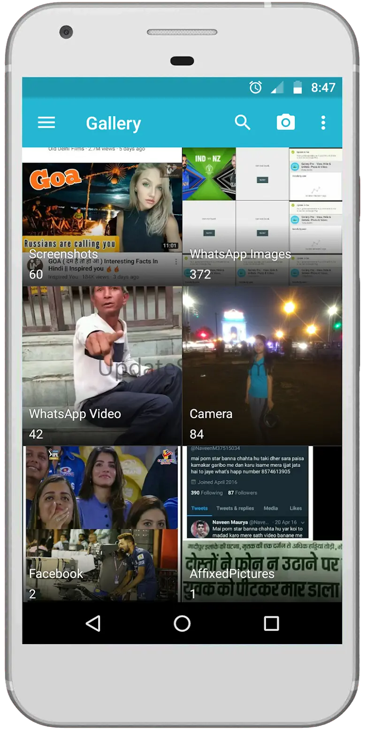Open the three-dot overflow menu
Screen dimensions: 366x731
click(x=323, y=123)
